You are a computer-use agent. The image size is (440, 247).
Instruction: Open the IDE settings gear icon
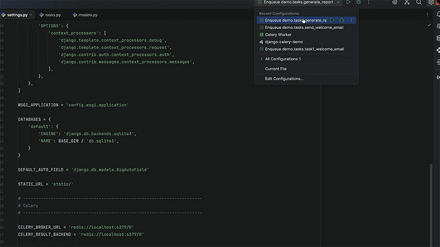tap(431, 3)
